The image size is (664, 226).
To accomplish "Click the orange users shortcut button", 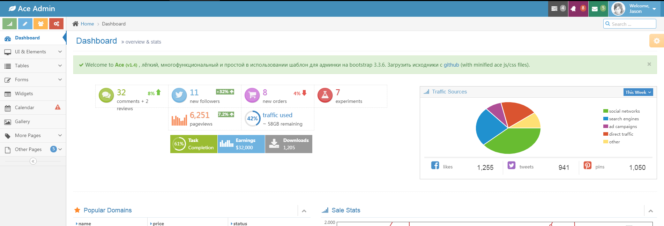I will click(41, 24).
